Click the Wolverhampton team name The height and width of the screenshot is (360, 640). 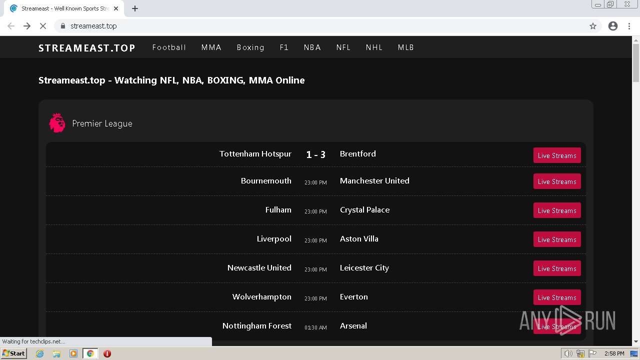click(x=262, y=297)
